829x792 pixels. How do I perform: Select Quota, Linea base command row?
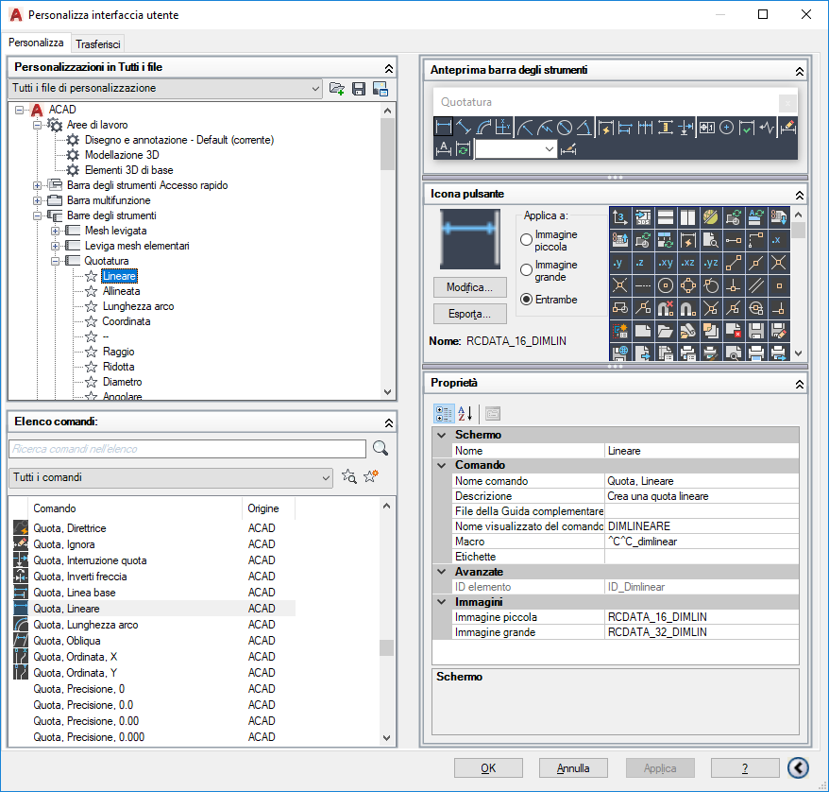[154, 593]
